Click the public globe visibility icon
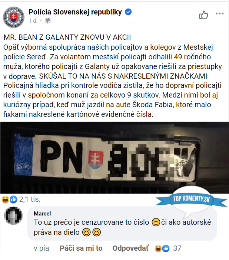 (x=48, y=21)
